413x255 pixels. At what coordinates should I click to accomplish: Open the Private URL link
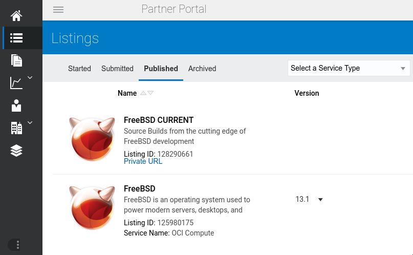pos(143,161)
